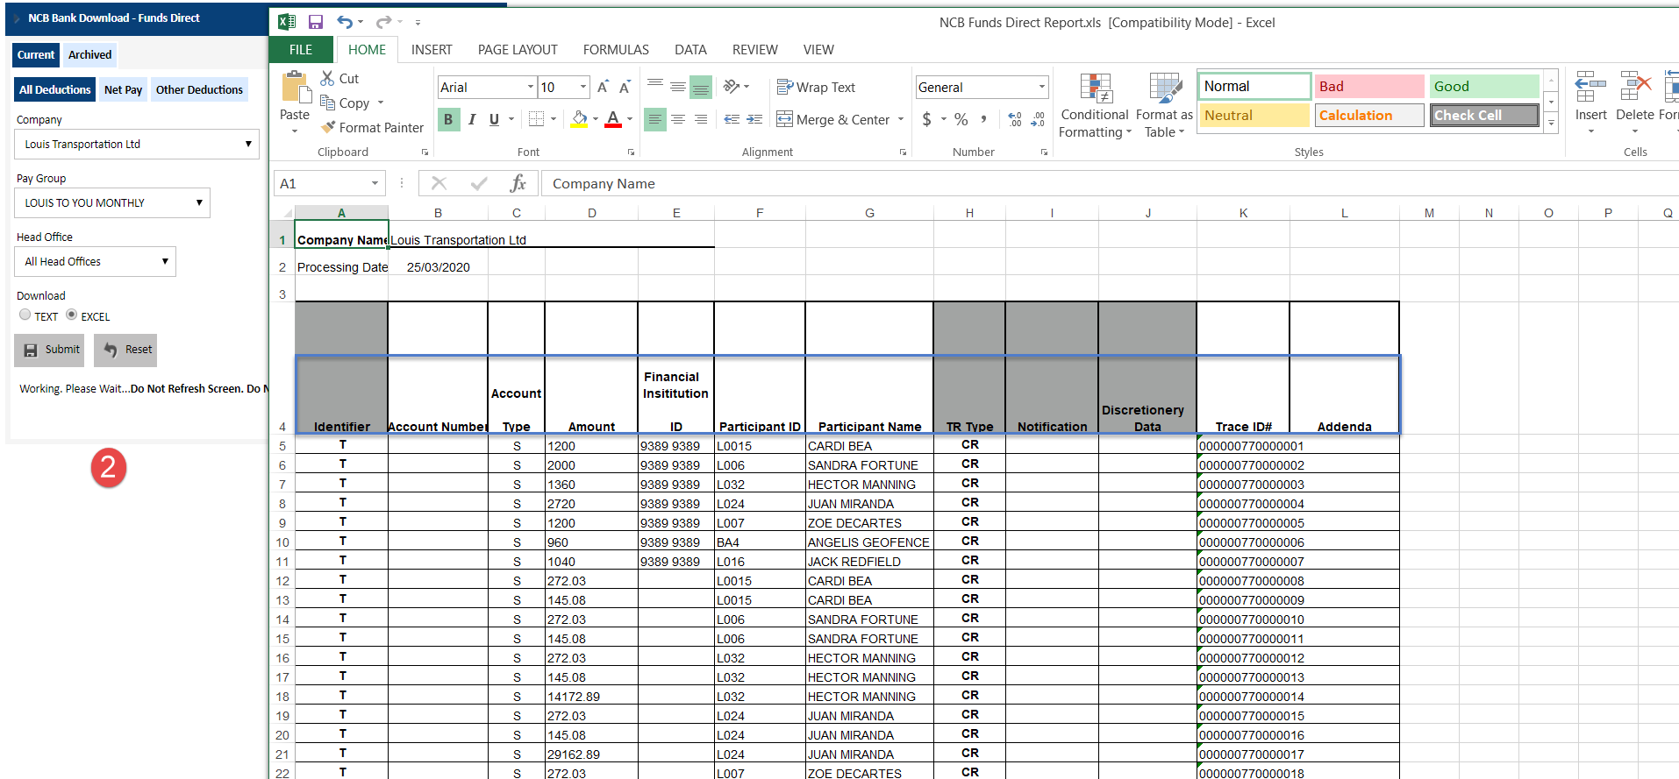Screen dimensions: 1679x779
Task: Apply comma style number format
Action: (984, 119)
